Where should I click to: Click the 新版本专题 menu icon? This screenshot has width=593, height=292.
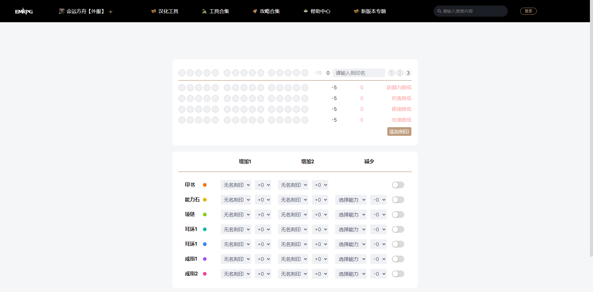[356, 11]
